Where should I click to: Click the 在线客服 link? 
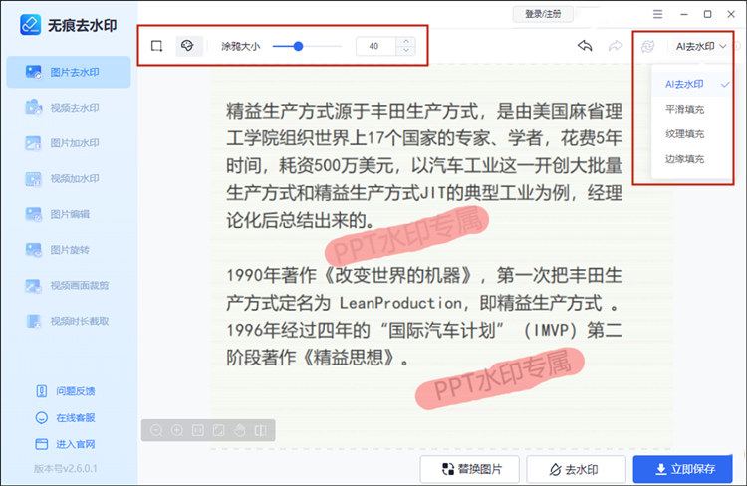click(66, 418)
